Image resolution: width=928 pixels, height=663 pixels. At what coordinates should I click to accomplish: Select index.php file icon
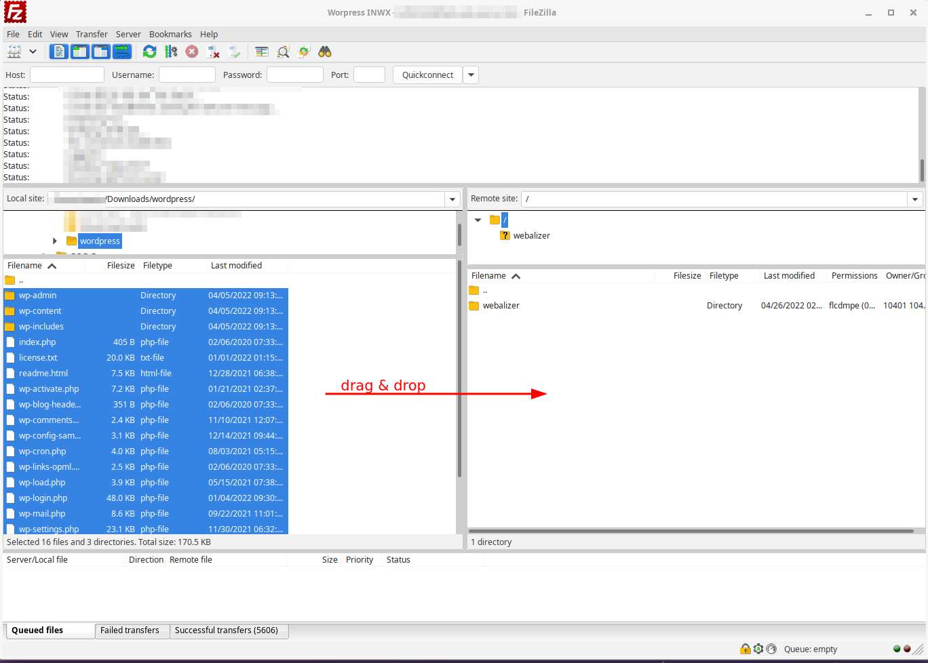[x=10, y=342]
